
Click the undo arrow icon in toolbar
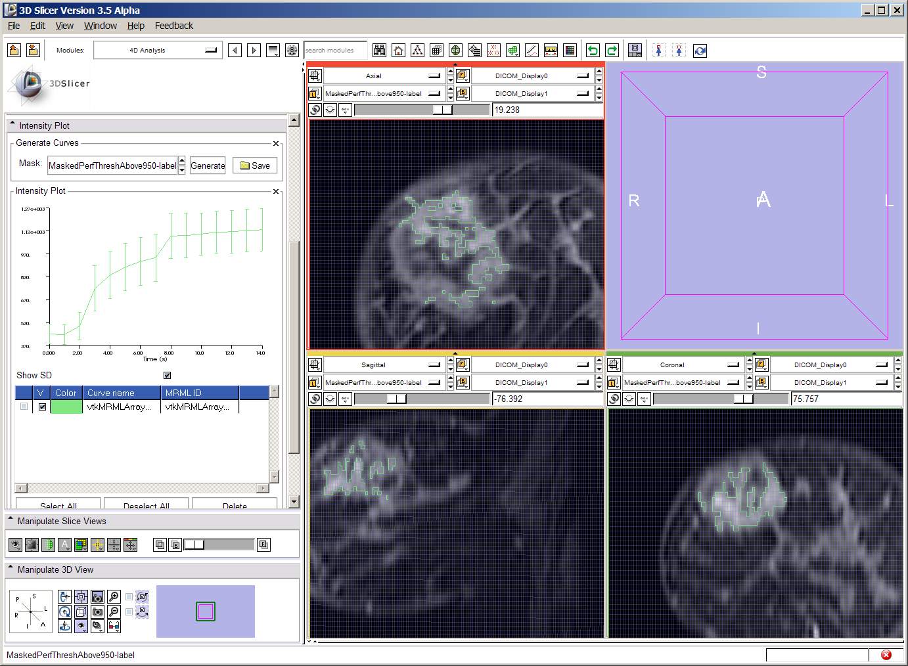pyautogui.click(x=593, y=51)
